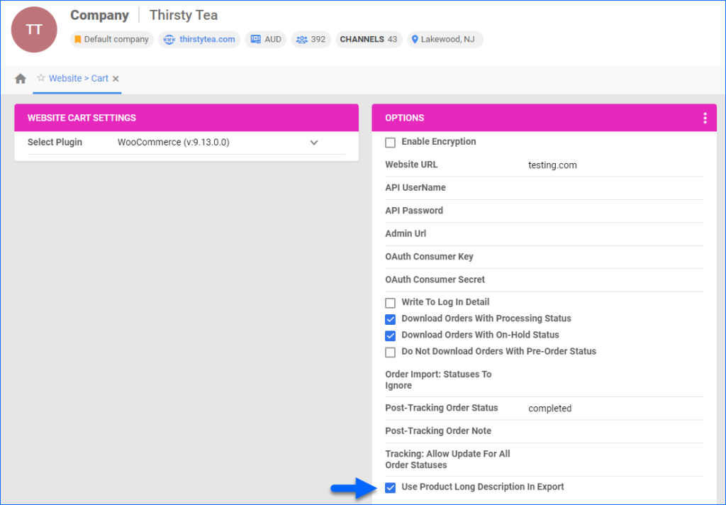Disable Use Product Long Description In Export
Image resolution: width=726 pixels, height=505 pixels.
coord(390,487)
